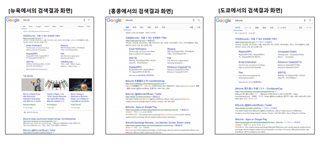Open the 视频 tab in Hong Kong results
Image resolution: width=321 pixels, height=148 pixels.
tap(149, 27)
